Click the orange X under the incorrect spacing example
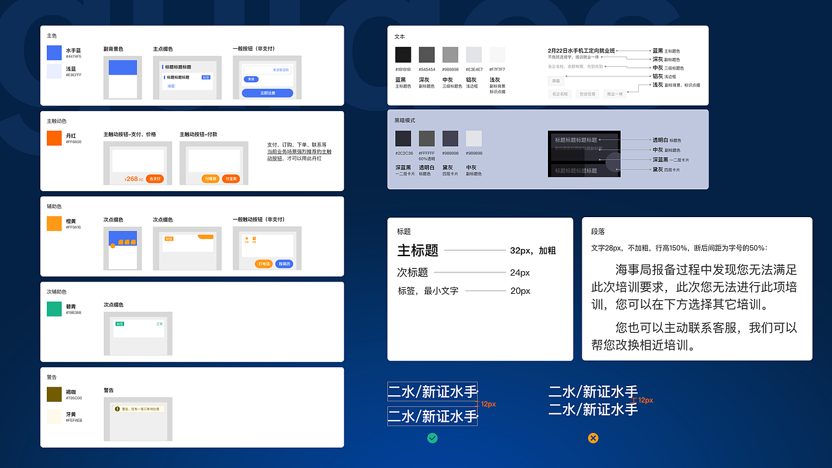This screenshot has height=468, width=832. click(x=593, y=438)
